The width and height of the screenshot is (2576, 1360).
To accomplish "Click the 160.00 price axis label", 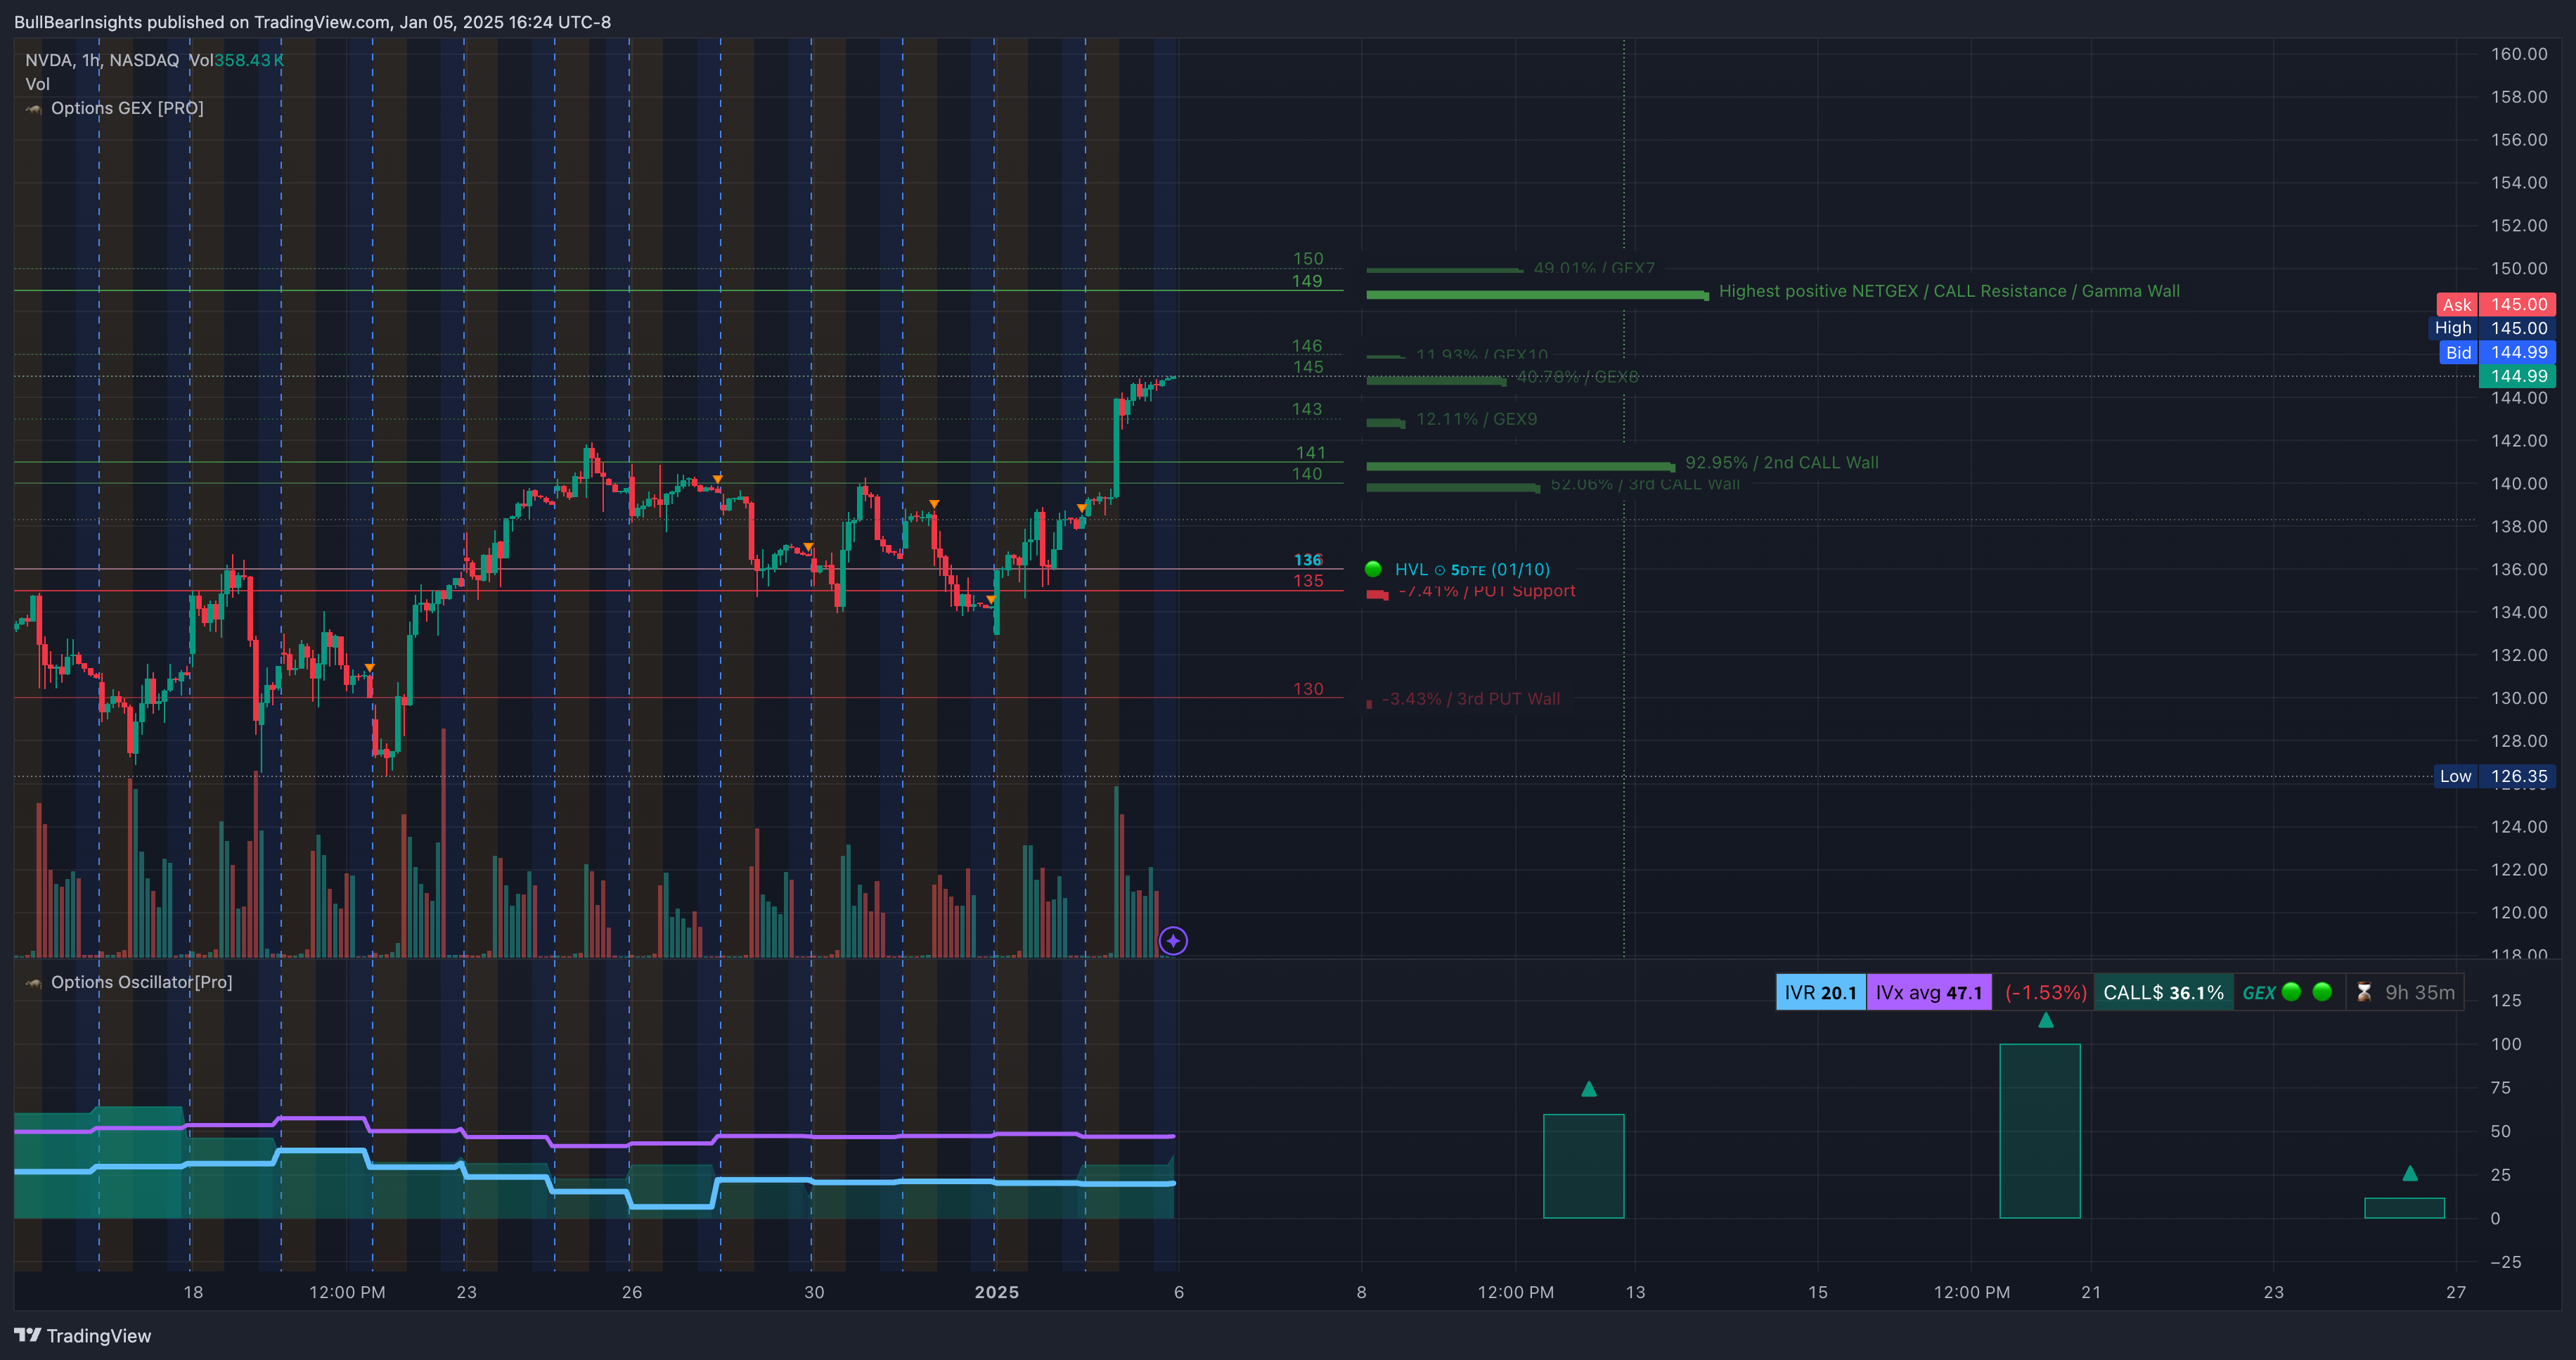I will tap(2519, 54).
